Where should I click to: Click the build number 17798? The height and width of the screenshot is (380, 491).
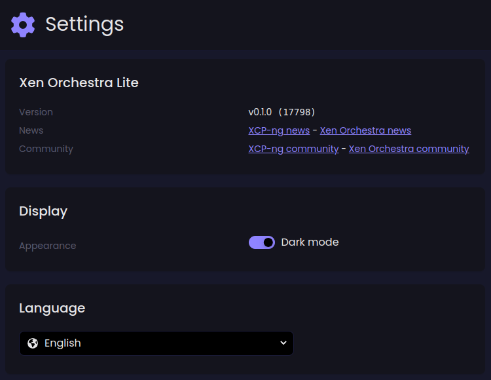point(297,112)
